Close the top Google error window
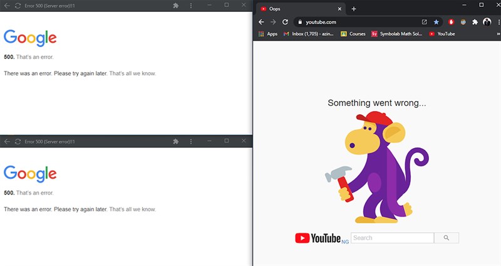 tap(244, 5)
